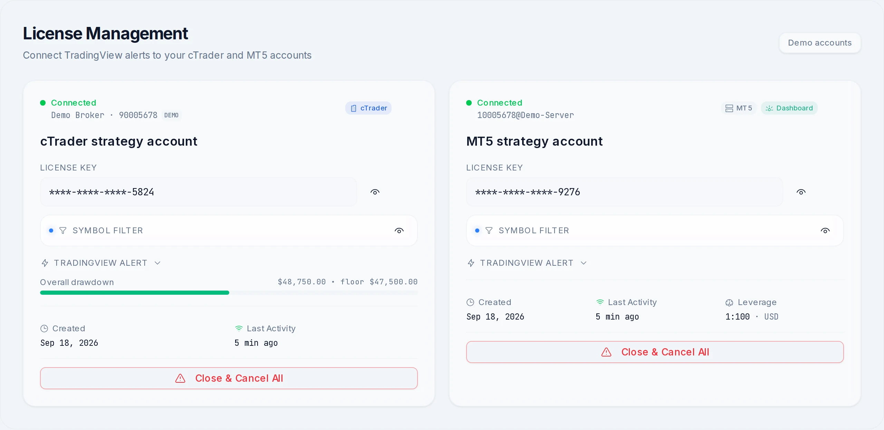
Task: Click the floor $47,500.00 value
Action: coord(379,282)
